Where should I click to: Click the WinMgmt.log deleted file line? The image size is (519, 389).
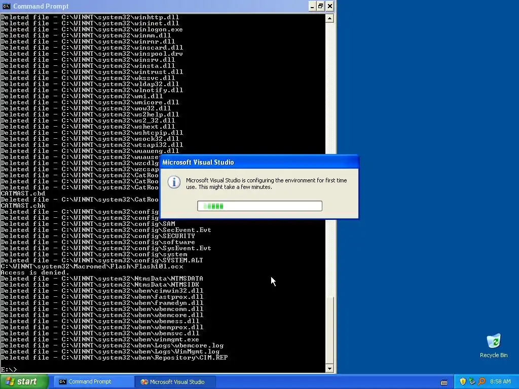click(110, 352)
